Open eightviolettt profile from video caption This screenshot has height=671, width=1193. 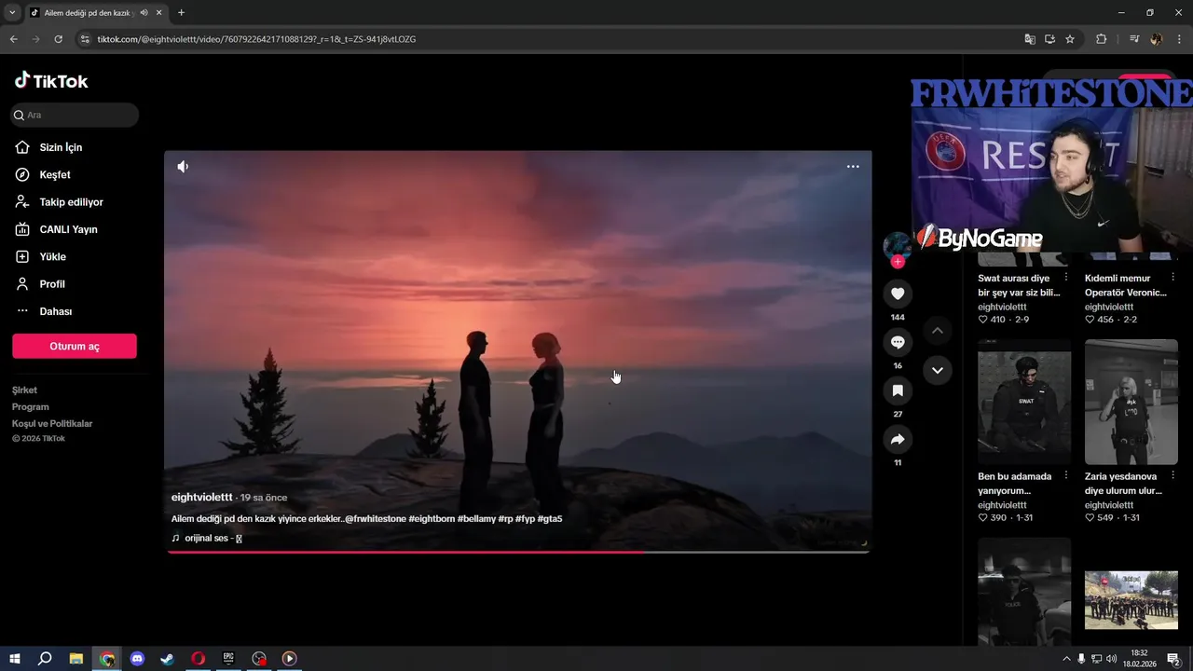[x=202, y=498]
